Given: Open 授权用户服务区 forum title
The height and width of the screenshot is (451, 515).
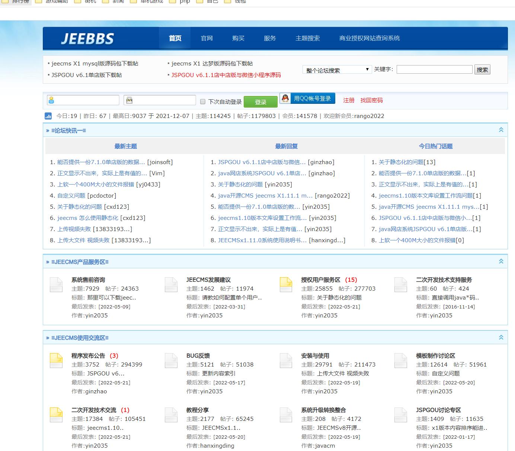Looking at the screenshot, I should pyautogui.click(x=321, y=280).
